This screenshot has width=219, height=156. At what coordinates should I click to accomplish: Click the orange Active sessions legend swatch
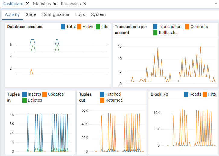point(79,27)
